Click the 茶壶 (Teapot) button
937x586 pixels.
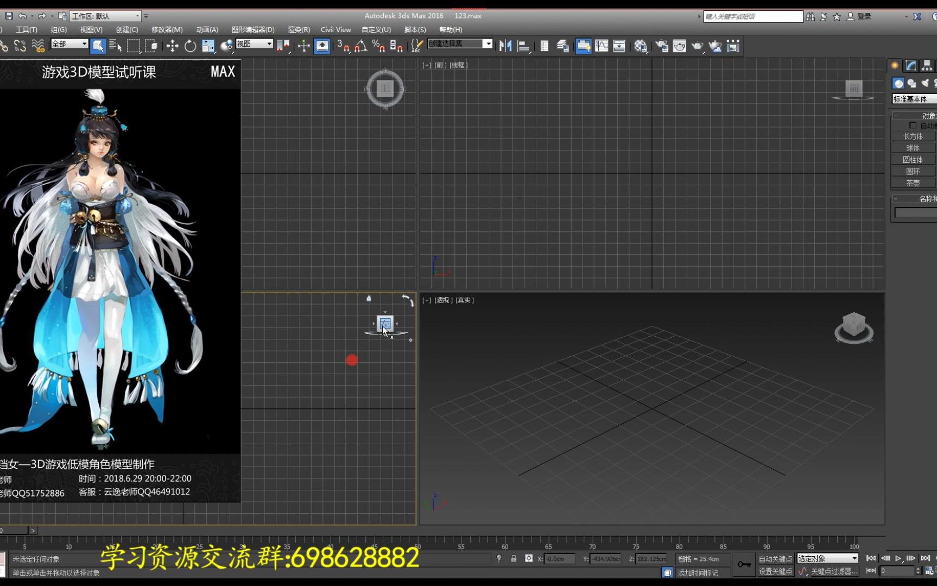pyautogui.click(x=913, y=183)
